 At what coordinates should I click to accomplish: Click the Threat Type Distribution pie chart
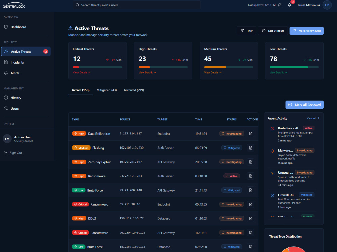coord(294,249)
